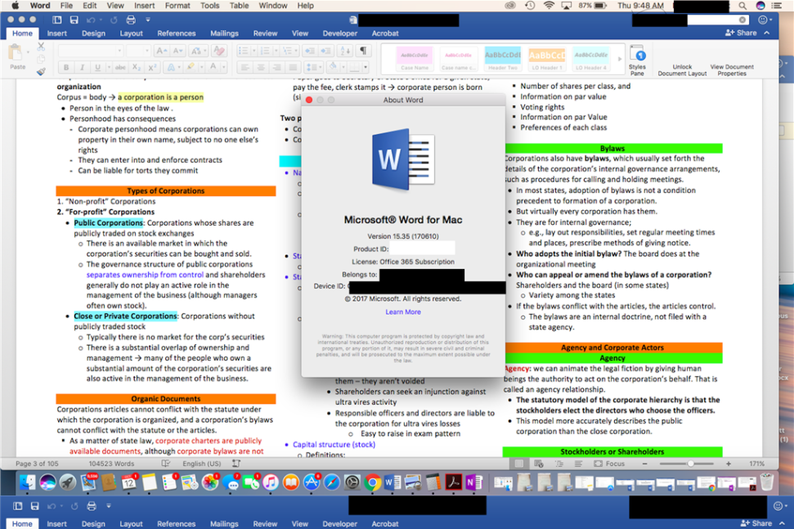Viewport: 794px width, 529px height.
Task: Open OneNote from the Dock
Action: (x=473, y=482)
